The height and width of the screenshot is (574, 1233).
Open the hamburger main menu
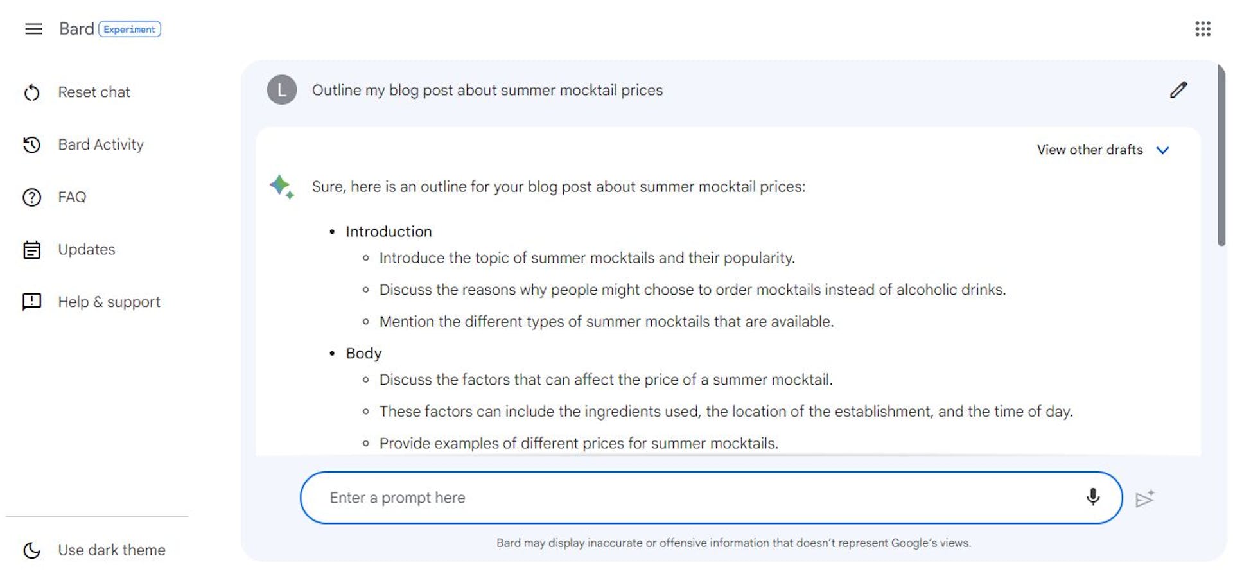tap(33, 29)
